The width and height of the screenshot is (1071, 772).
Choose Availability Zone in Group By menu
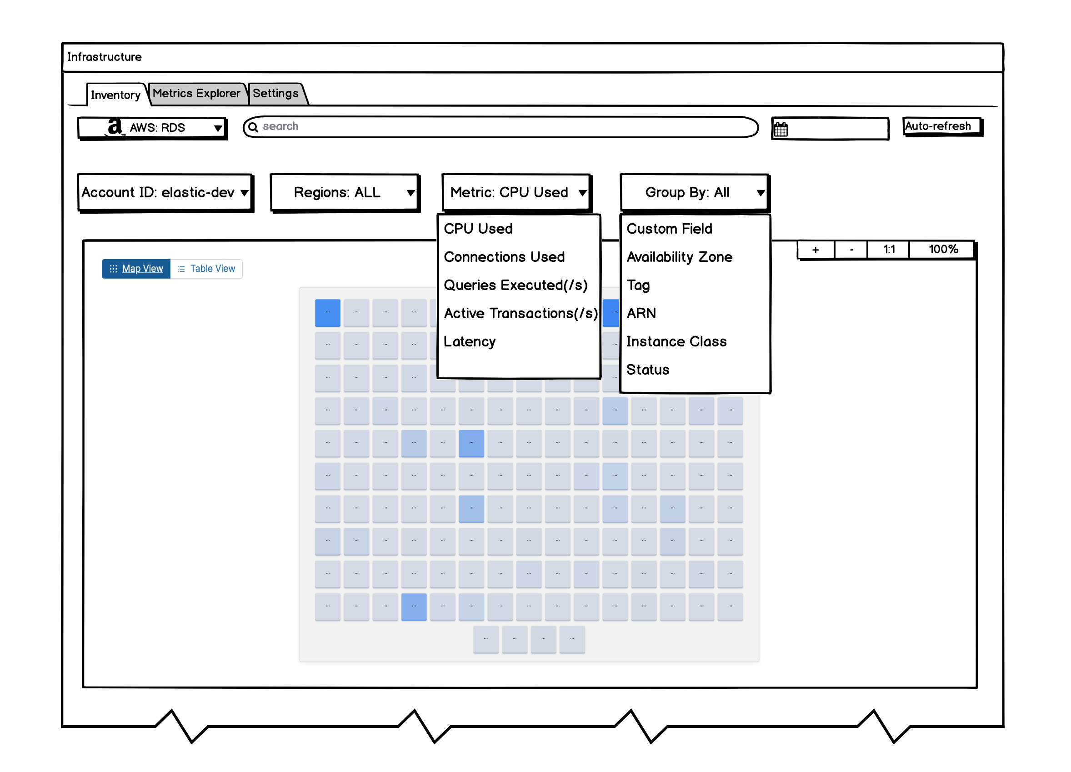(x=680, y=257)
